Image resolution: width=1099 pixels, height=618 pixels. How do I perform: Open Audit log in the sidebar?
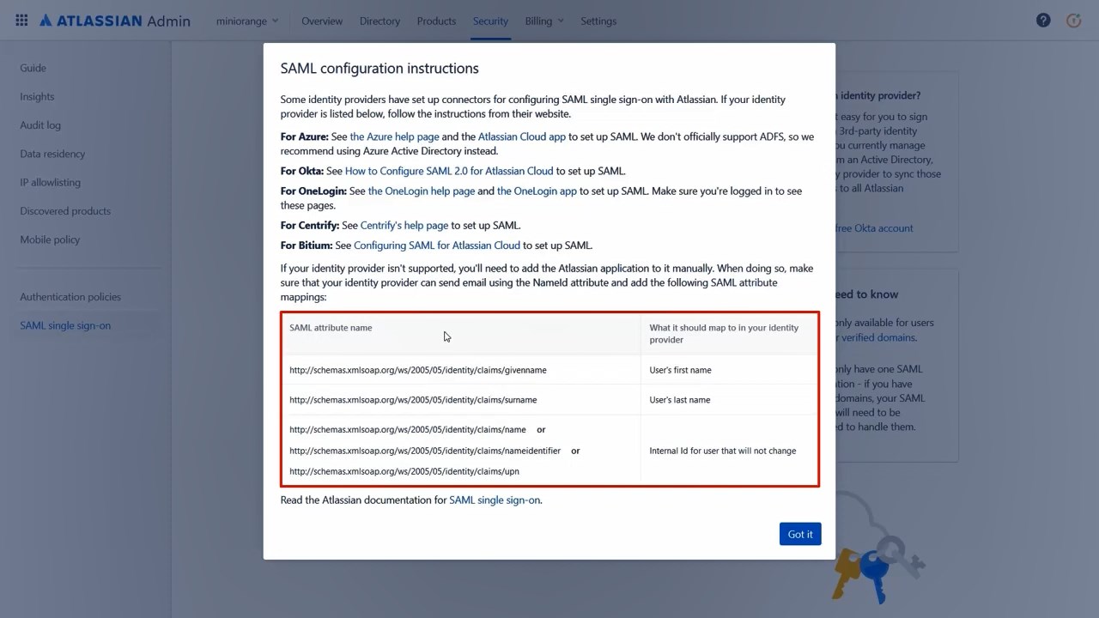coord(40,124)
